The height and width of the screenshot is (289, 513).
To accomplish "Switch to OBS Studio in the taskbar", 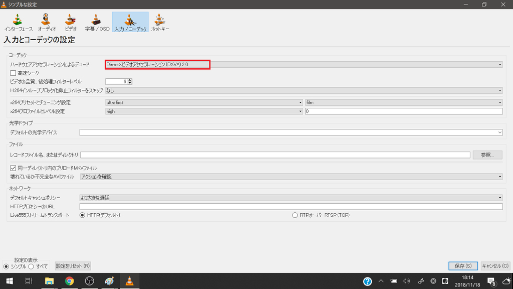I will pos(89,281).
